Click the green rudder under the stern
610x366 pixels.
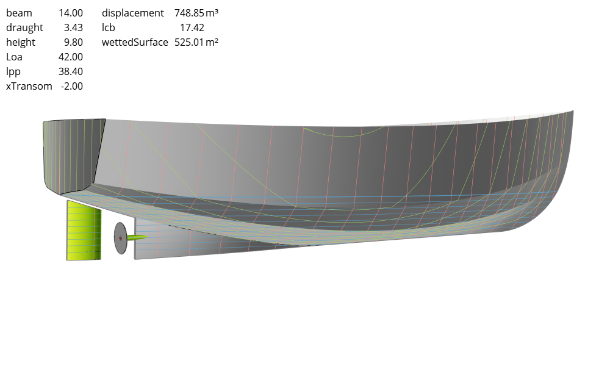[84, 231]
